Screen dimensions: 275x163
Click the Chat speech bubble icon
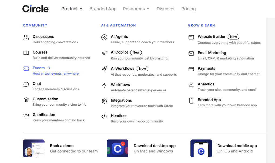click(x=26, y=84)
